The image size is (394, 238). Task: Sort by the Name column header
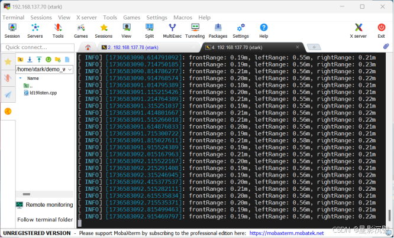click(x=33, y=78)
